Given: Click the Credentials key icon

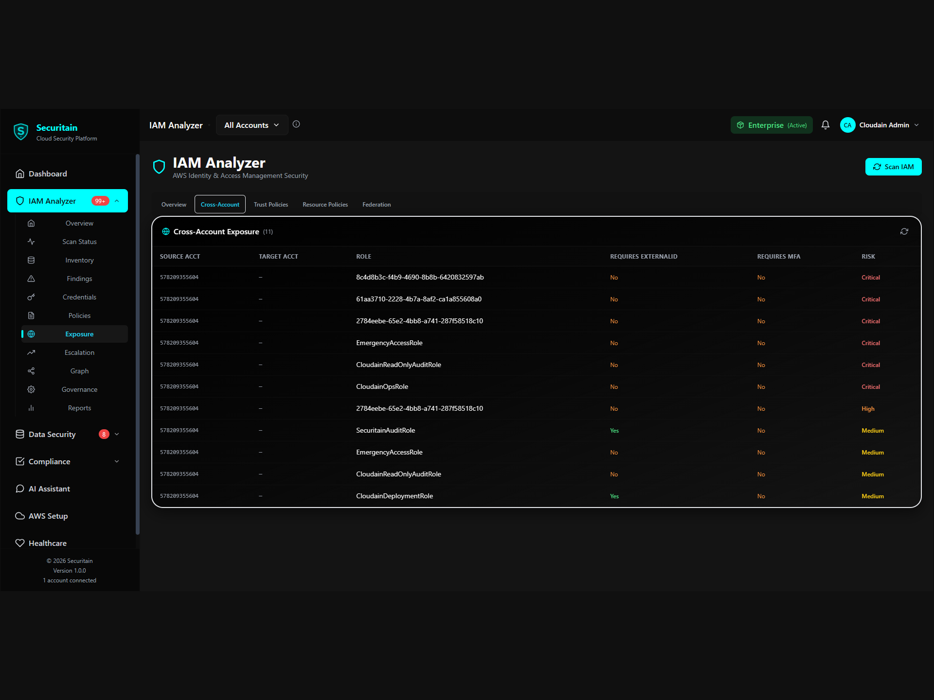Looking at the screenshot, I should click(x=31, y=297).
